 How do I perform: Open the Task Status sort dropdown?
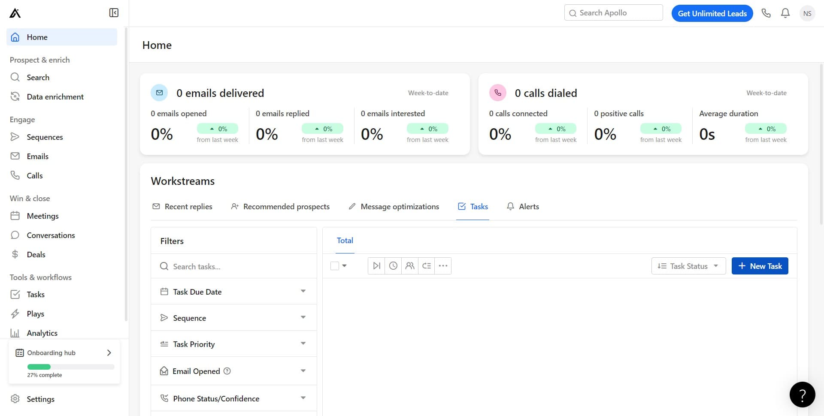(x=688, y=266)
